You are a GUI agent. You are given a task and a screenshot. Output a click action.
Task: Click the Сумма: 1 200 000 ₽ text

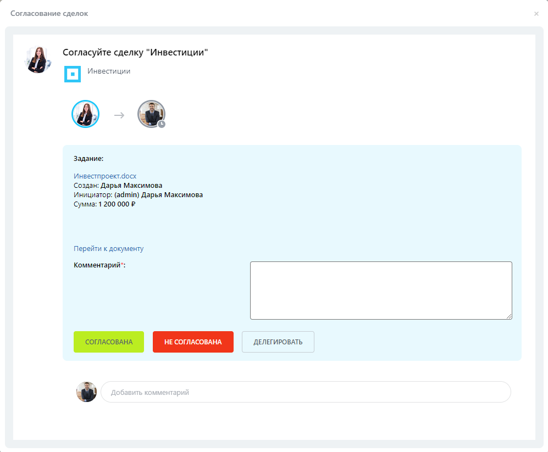pos(104,204)
